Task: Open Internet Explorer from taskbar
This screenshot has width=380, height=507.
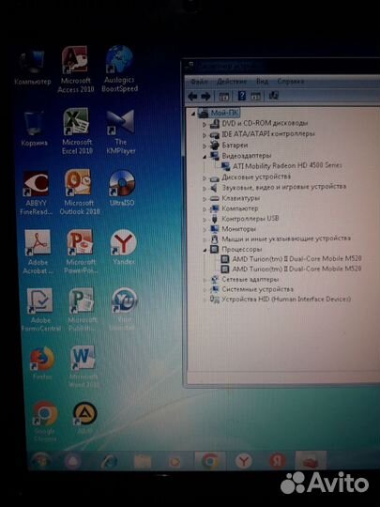Action: pyautogui.click(x=109, y=462)
